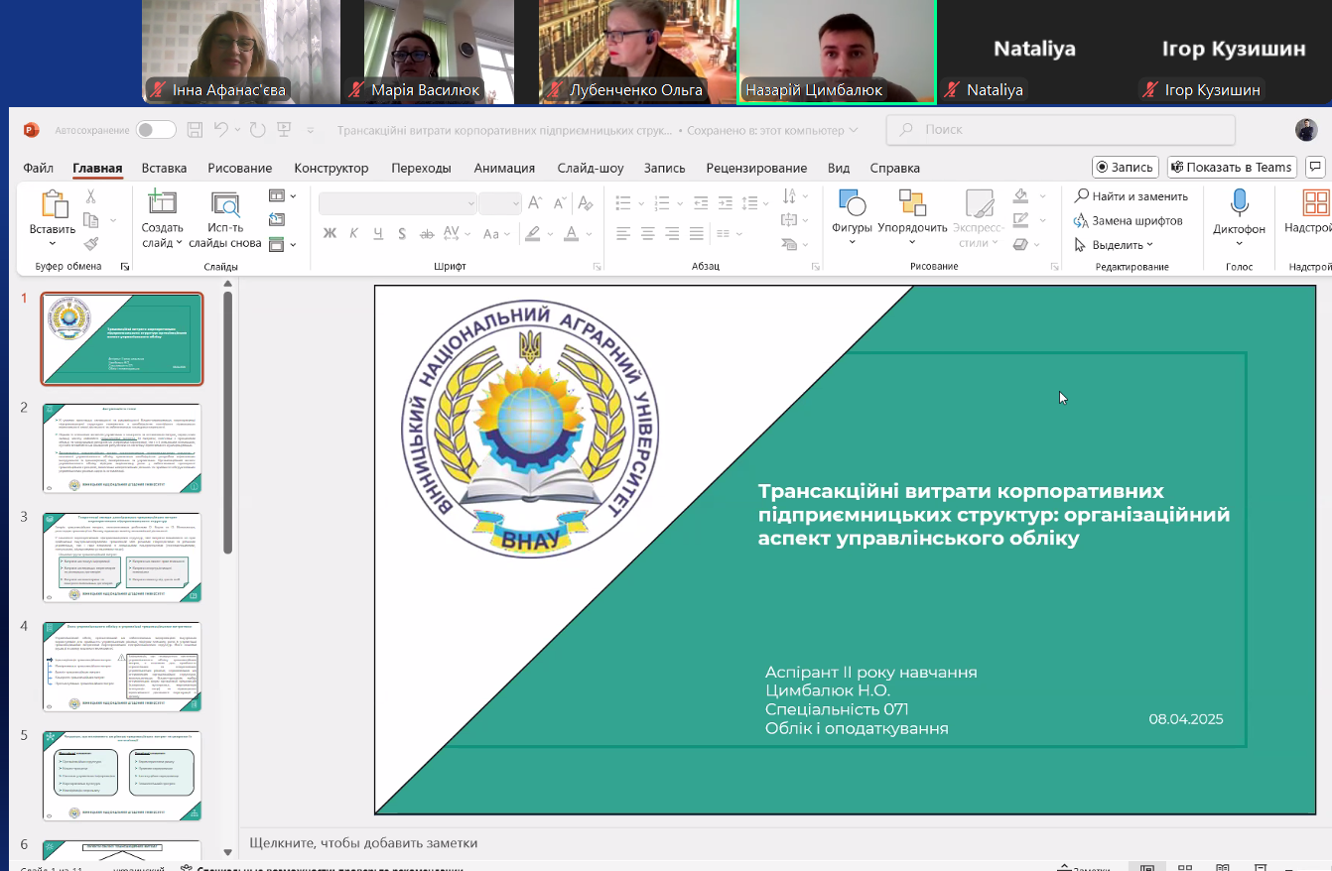This screenshot has height=871, width=1332.
Task: Click the Показать в Teams button
Action: pyautogui.click(x=1231, y=167)
